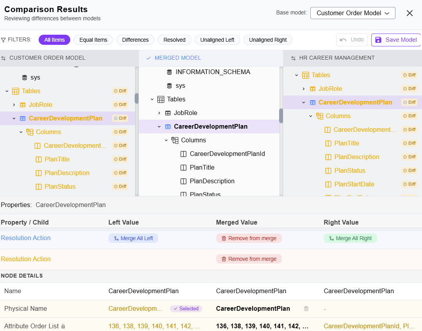Select the Equal Items filter
Viewport: 422px width, 331px height.
point(93,40)
